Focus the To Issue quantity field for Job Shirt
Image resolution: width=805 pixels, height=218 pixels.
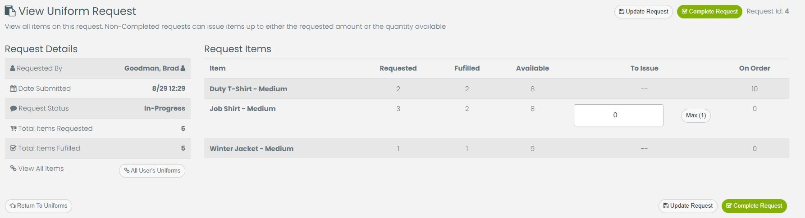point(618,115)
